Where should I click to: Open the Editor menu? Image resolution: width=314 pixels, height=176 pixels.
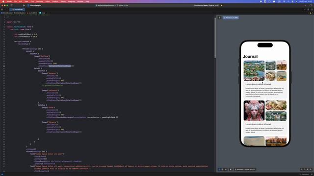(x=48, y=1)
